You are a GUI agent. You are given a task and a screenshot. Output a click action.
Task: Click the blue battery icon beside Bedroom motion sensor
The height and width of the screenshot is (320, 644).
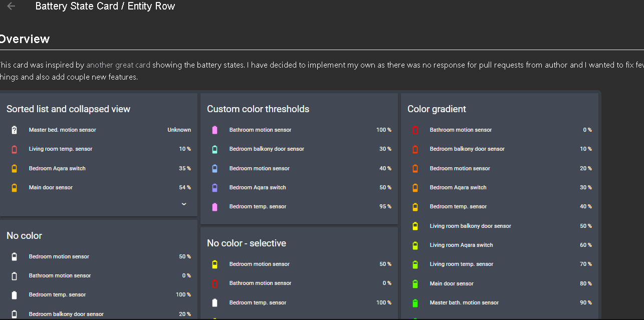[214, 168]
